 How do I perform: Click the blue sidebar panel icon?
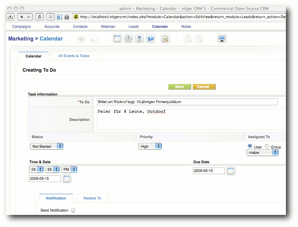60,17
